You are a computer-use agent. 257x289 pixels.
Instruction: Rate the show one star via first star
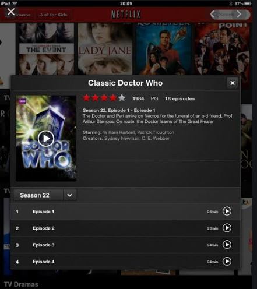[x=86, y=98]
